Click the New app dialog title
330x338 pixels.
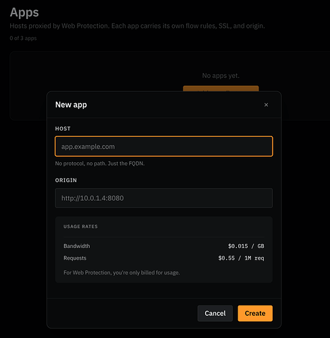[x=71, y=105]
